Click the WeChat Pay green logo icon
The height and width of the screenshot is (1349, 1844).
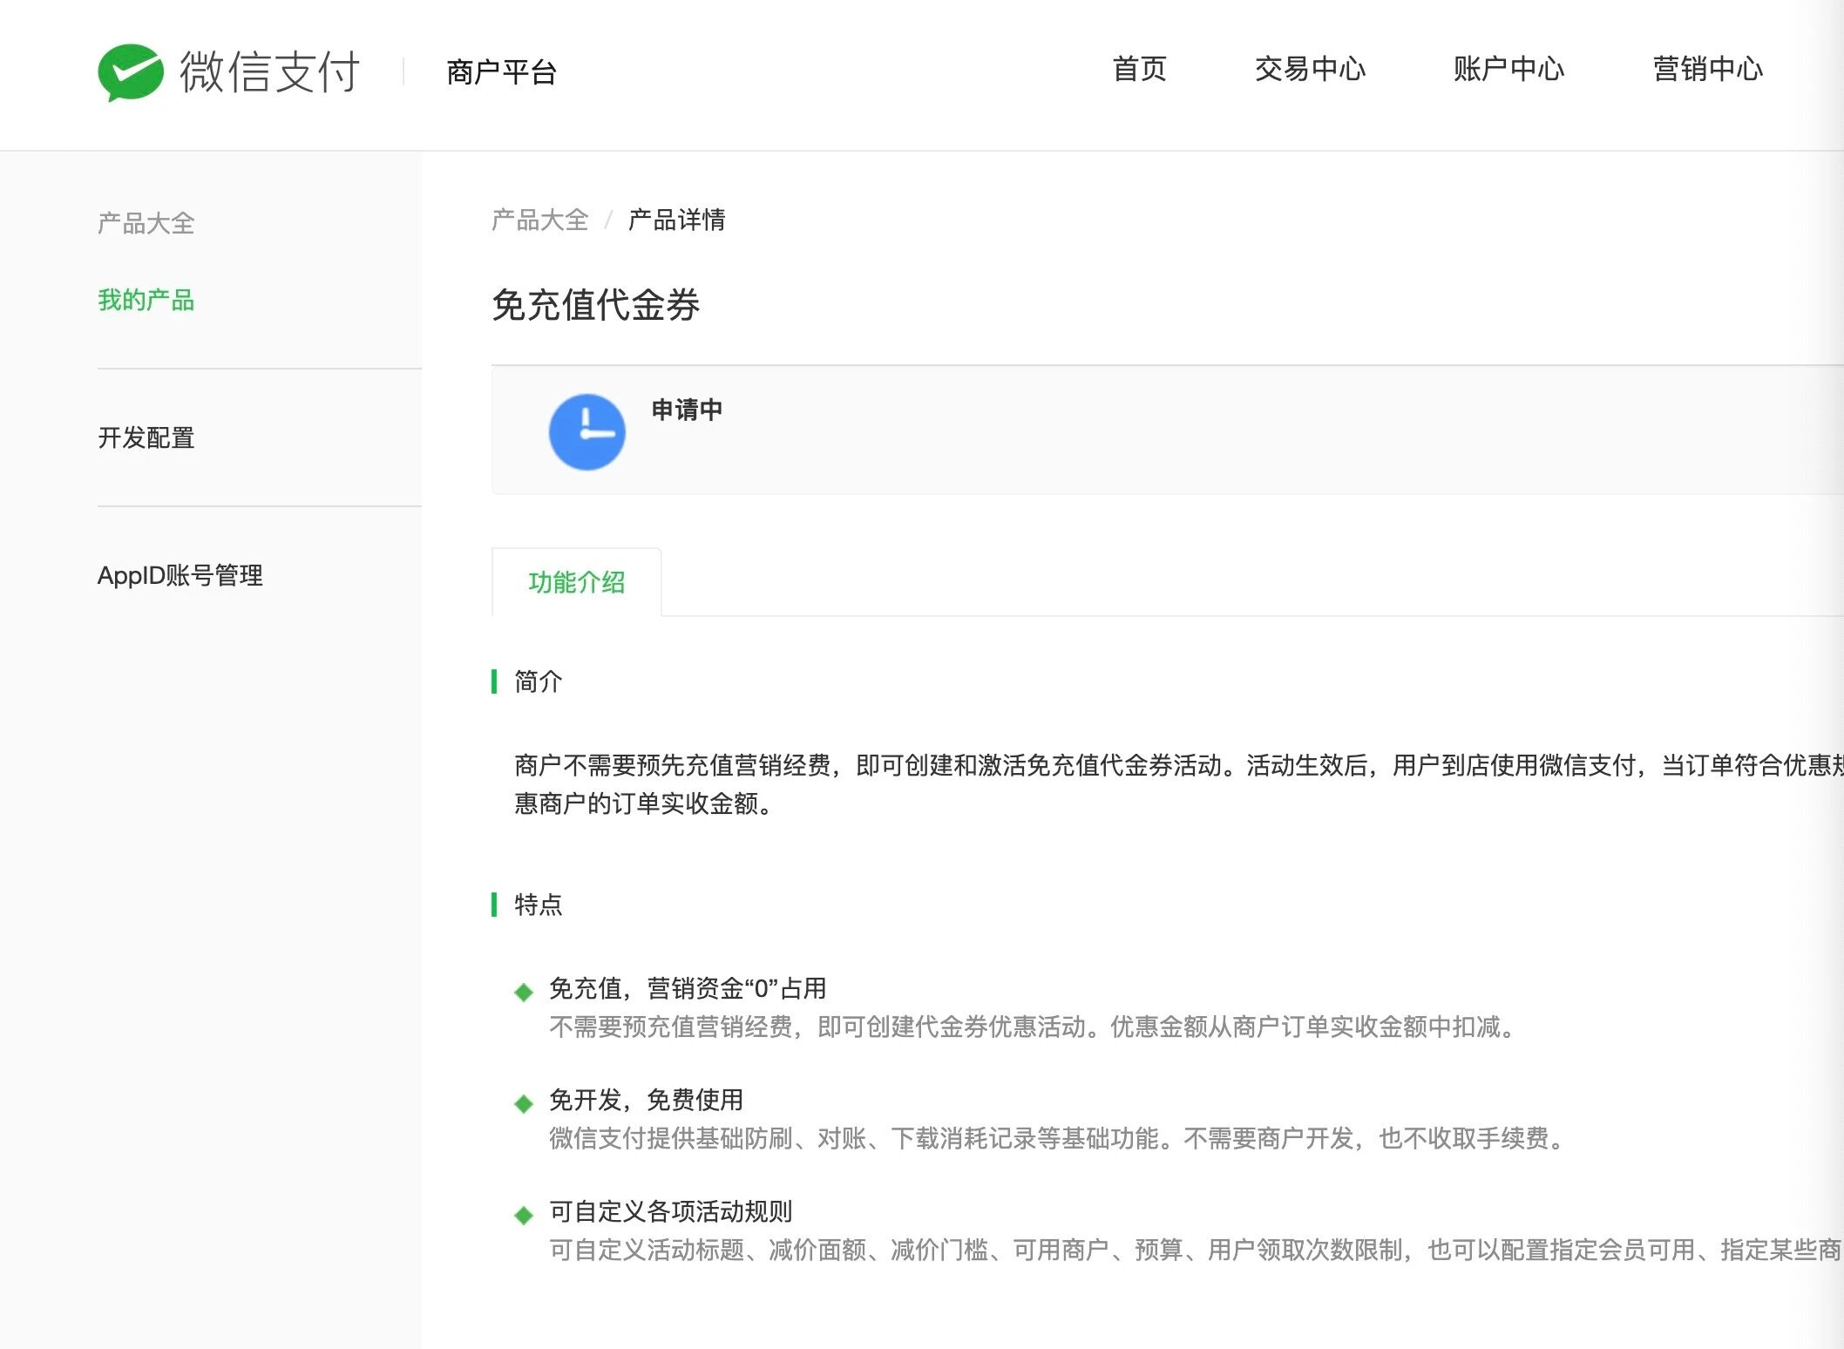click(x=131, y=71)
